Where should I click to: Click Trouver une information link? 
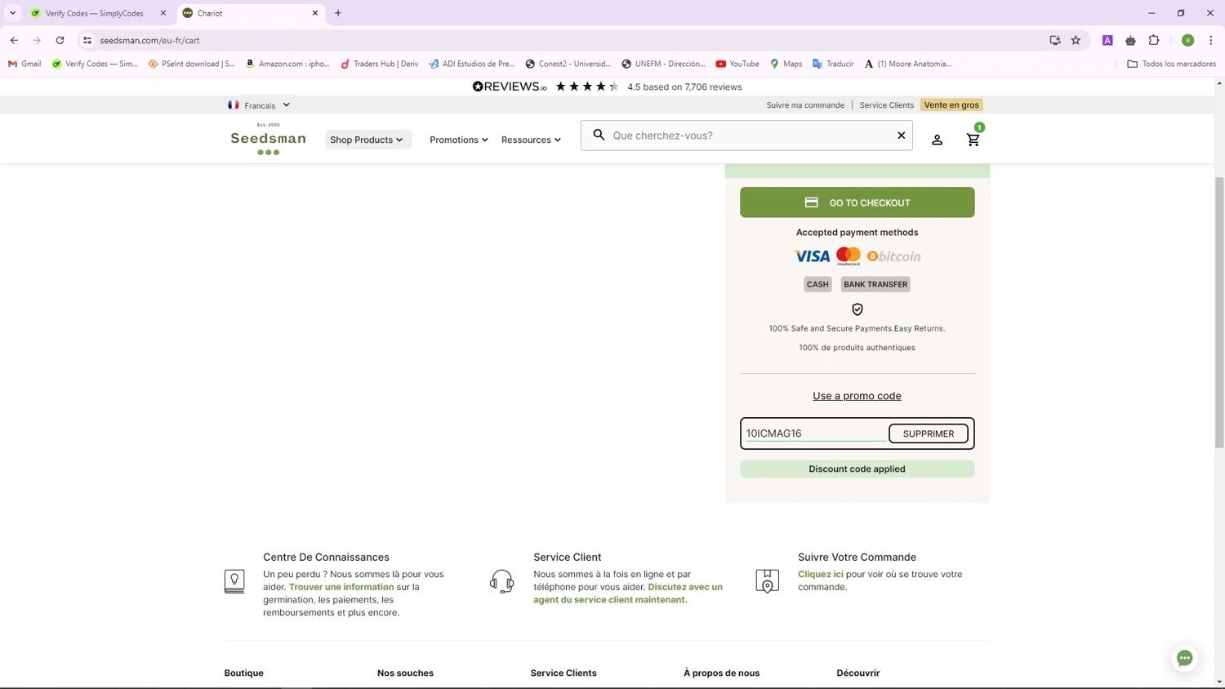(x=341, y=587)
